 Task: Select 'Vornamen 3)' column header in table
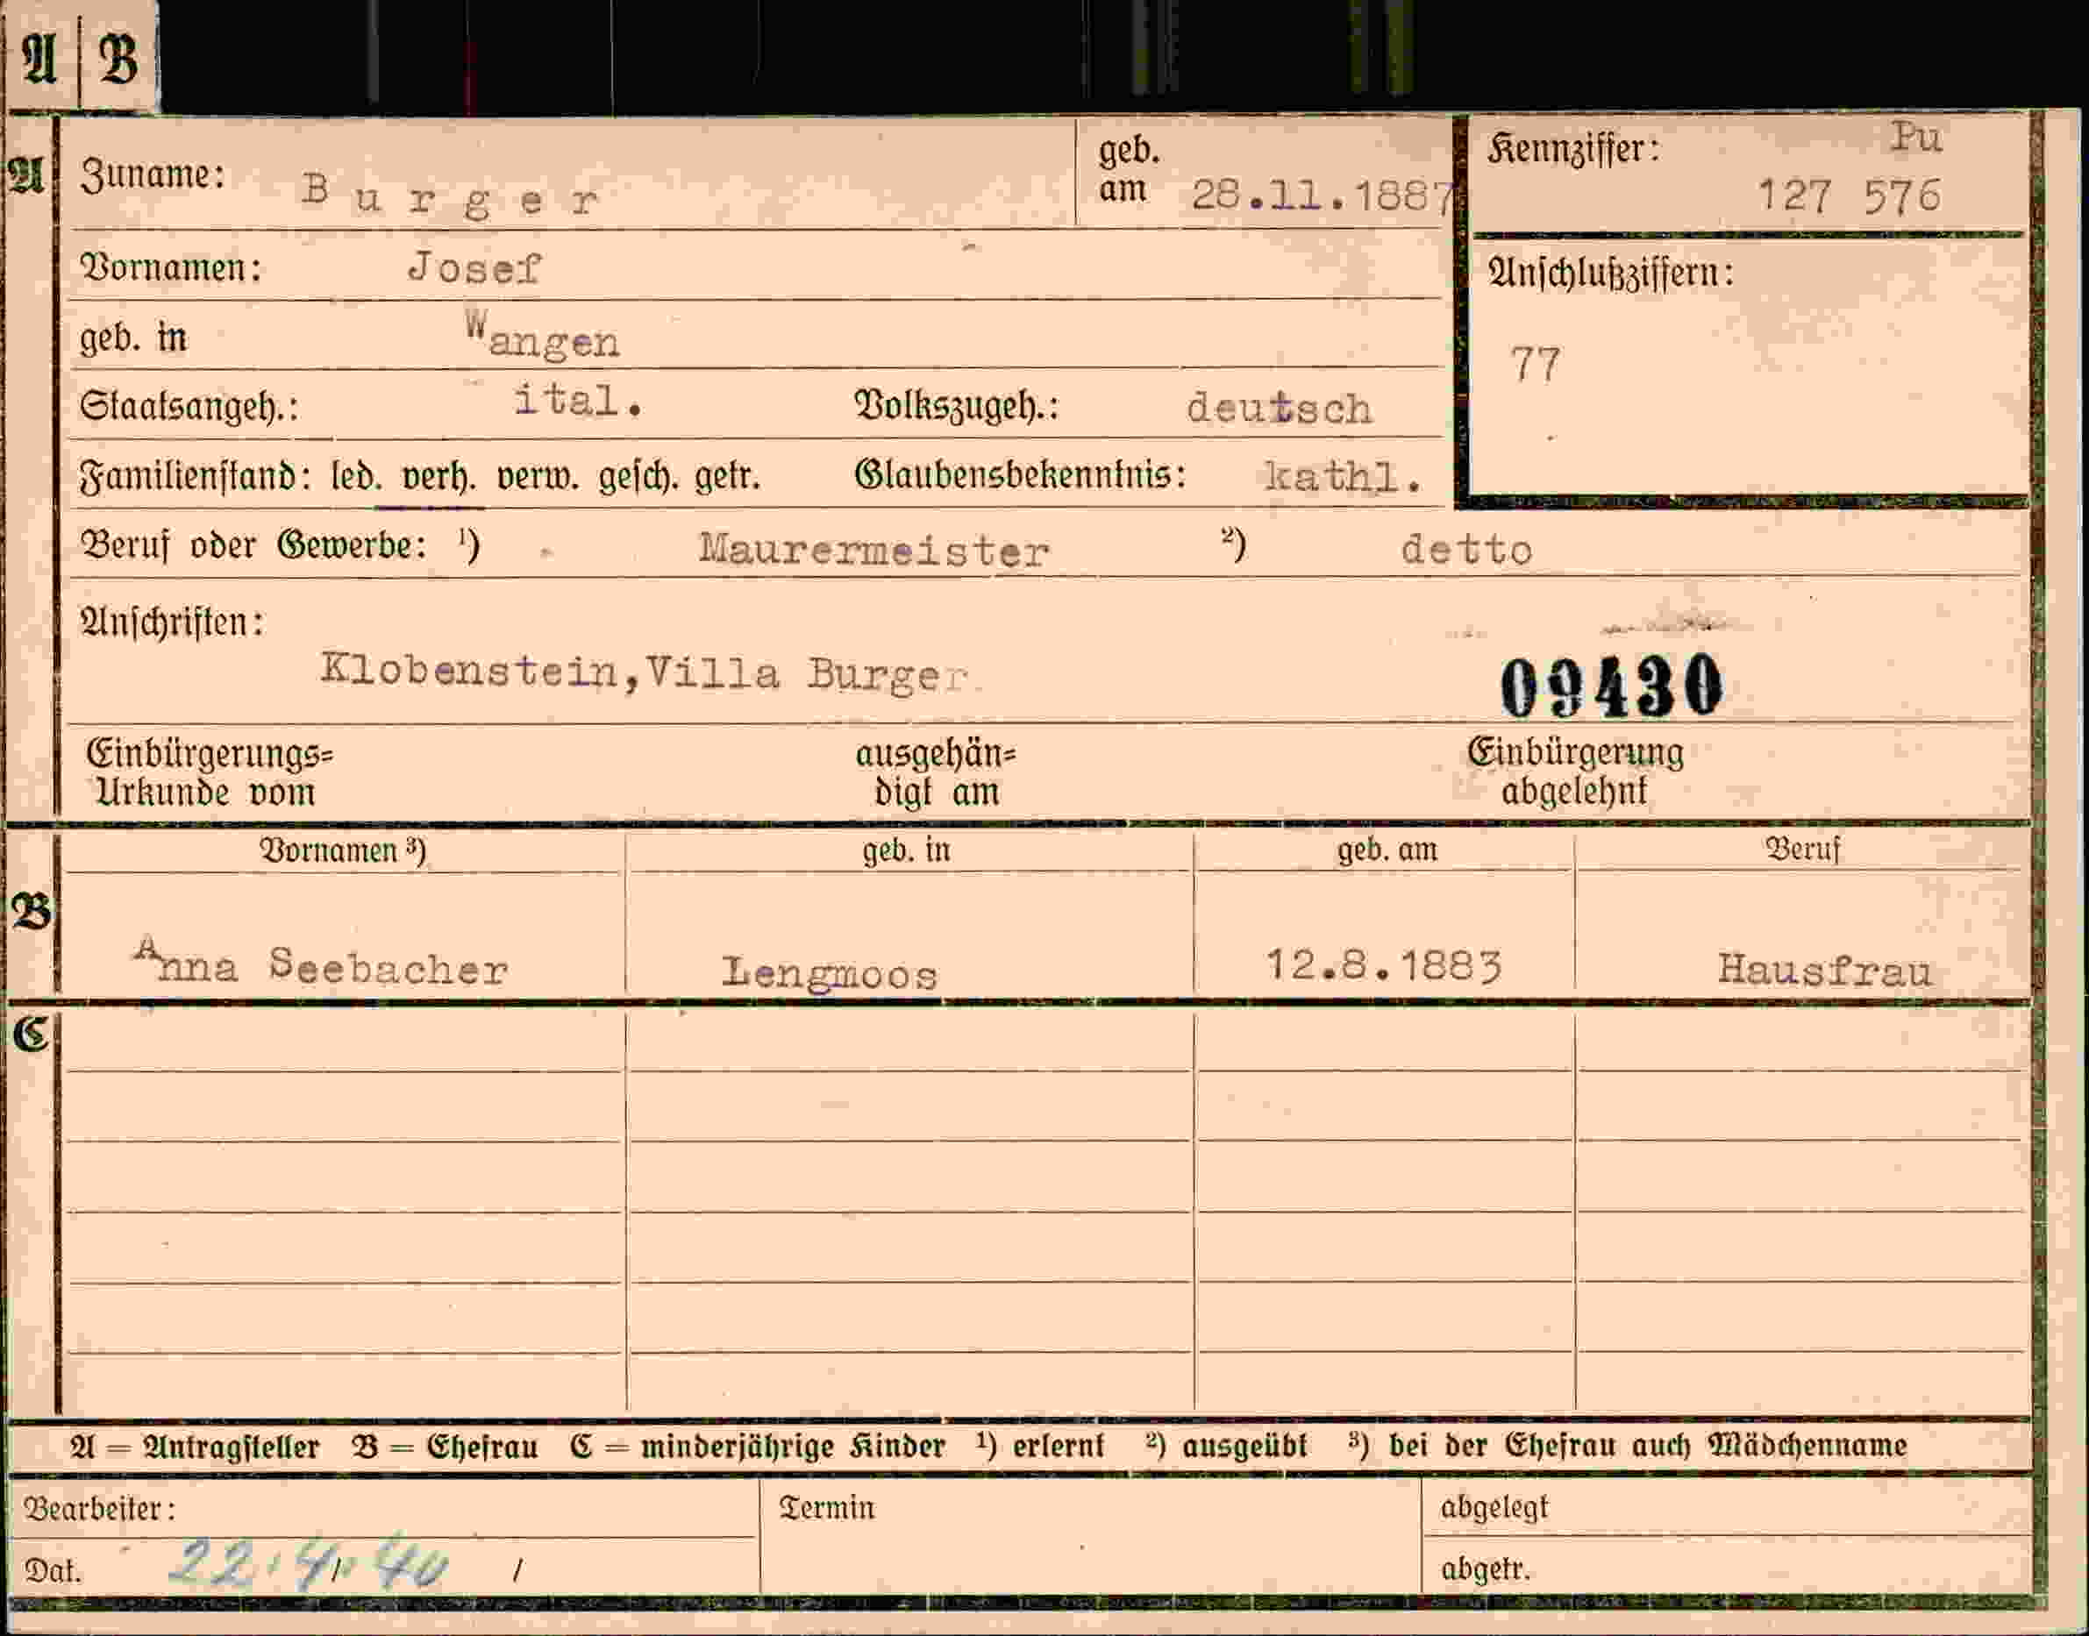(343, 850)
